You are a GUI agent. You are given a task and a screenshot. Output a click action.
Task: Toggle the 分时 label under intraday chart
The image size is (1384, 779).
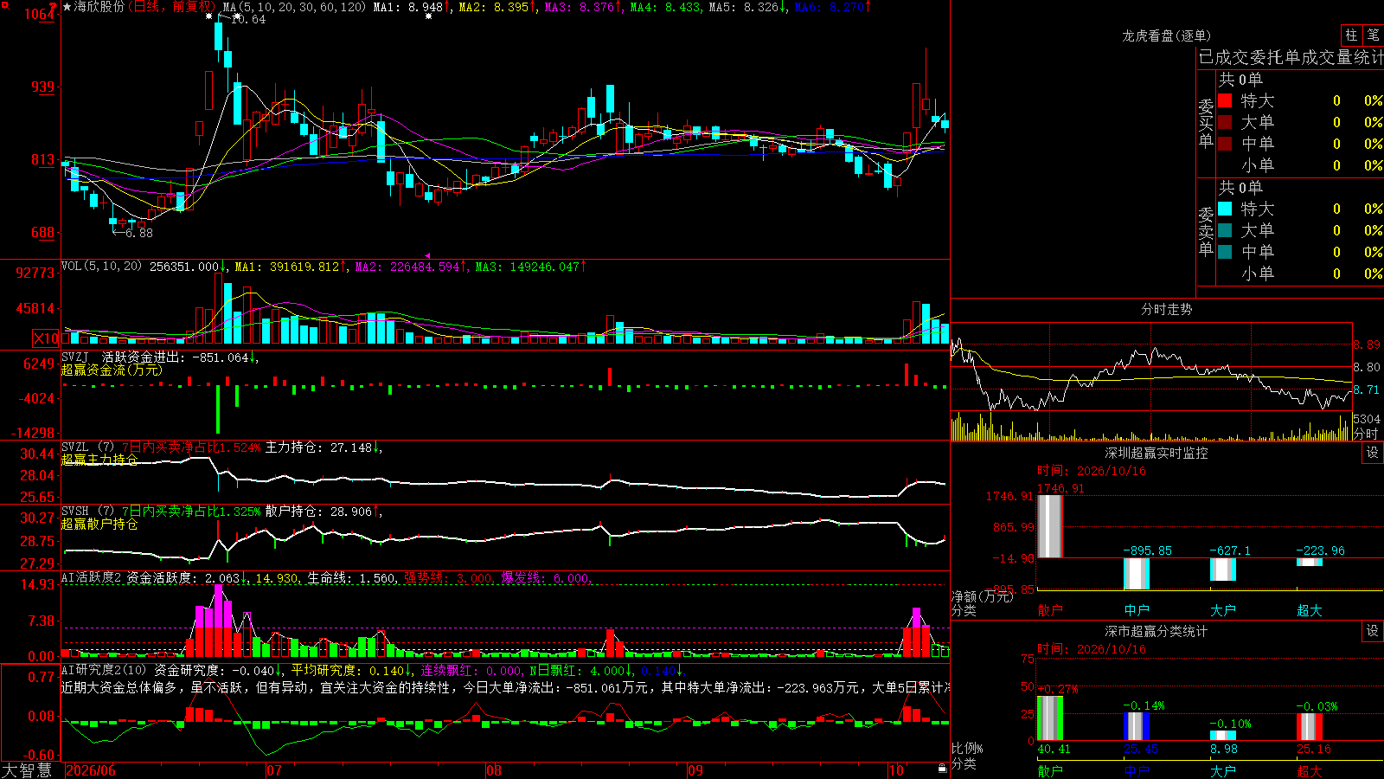[1366, 434]
